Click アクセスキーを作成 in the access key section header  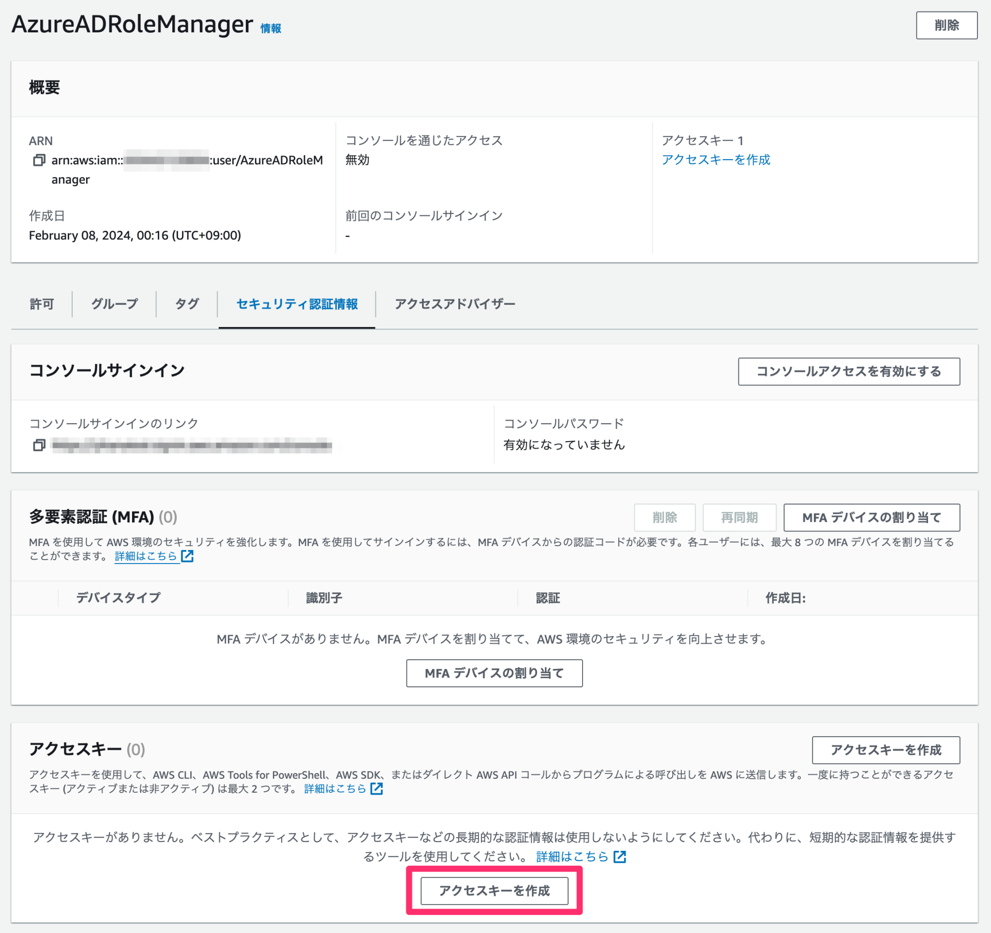(886, 750)
